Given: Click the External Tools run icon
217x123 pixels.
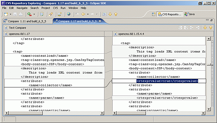Looking at the screenshot, I should 29,14.
